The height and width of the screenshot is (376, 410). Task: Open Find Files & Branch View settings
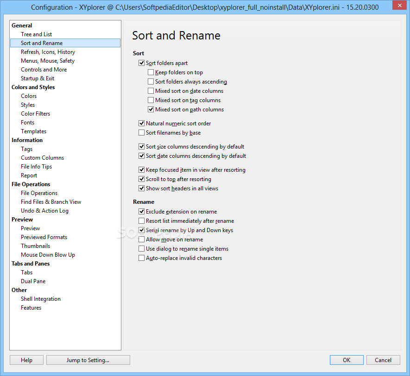51,202
